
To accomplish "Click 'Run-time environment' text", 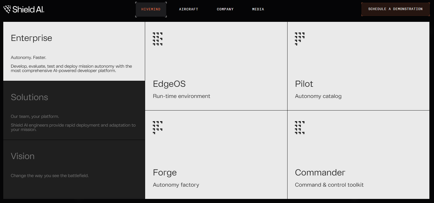I will (181, 96).
